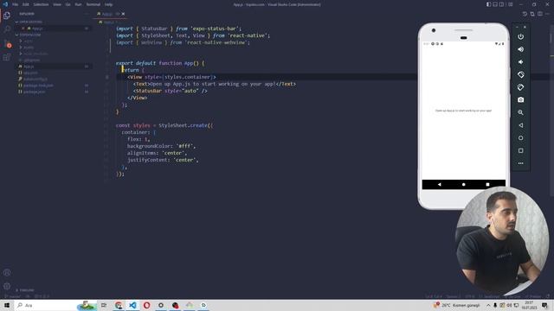
Task: Show hidden system tray icons
Action: [488, 305]
